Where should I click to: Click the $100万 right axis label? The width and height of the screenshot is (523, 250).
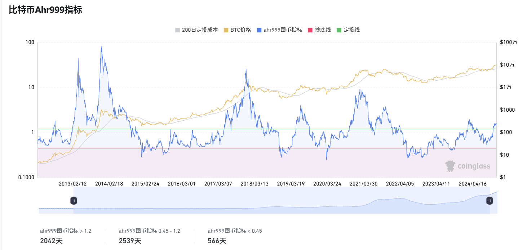[508, 43]
